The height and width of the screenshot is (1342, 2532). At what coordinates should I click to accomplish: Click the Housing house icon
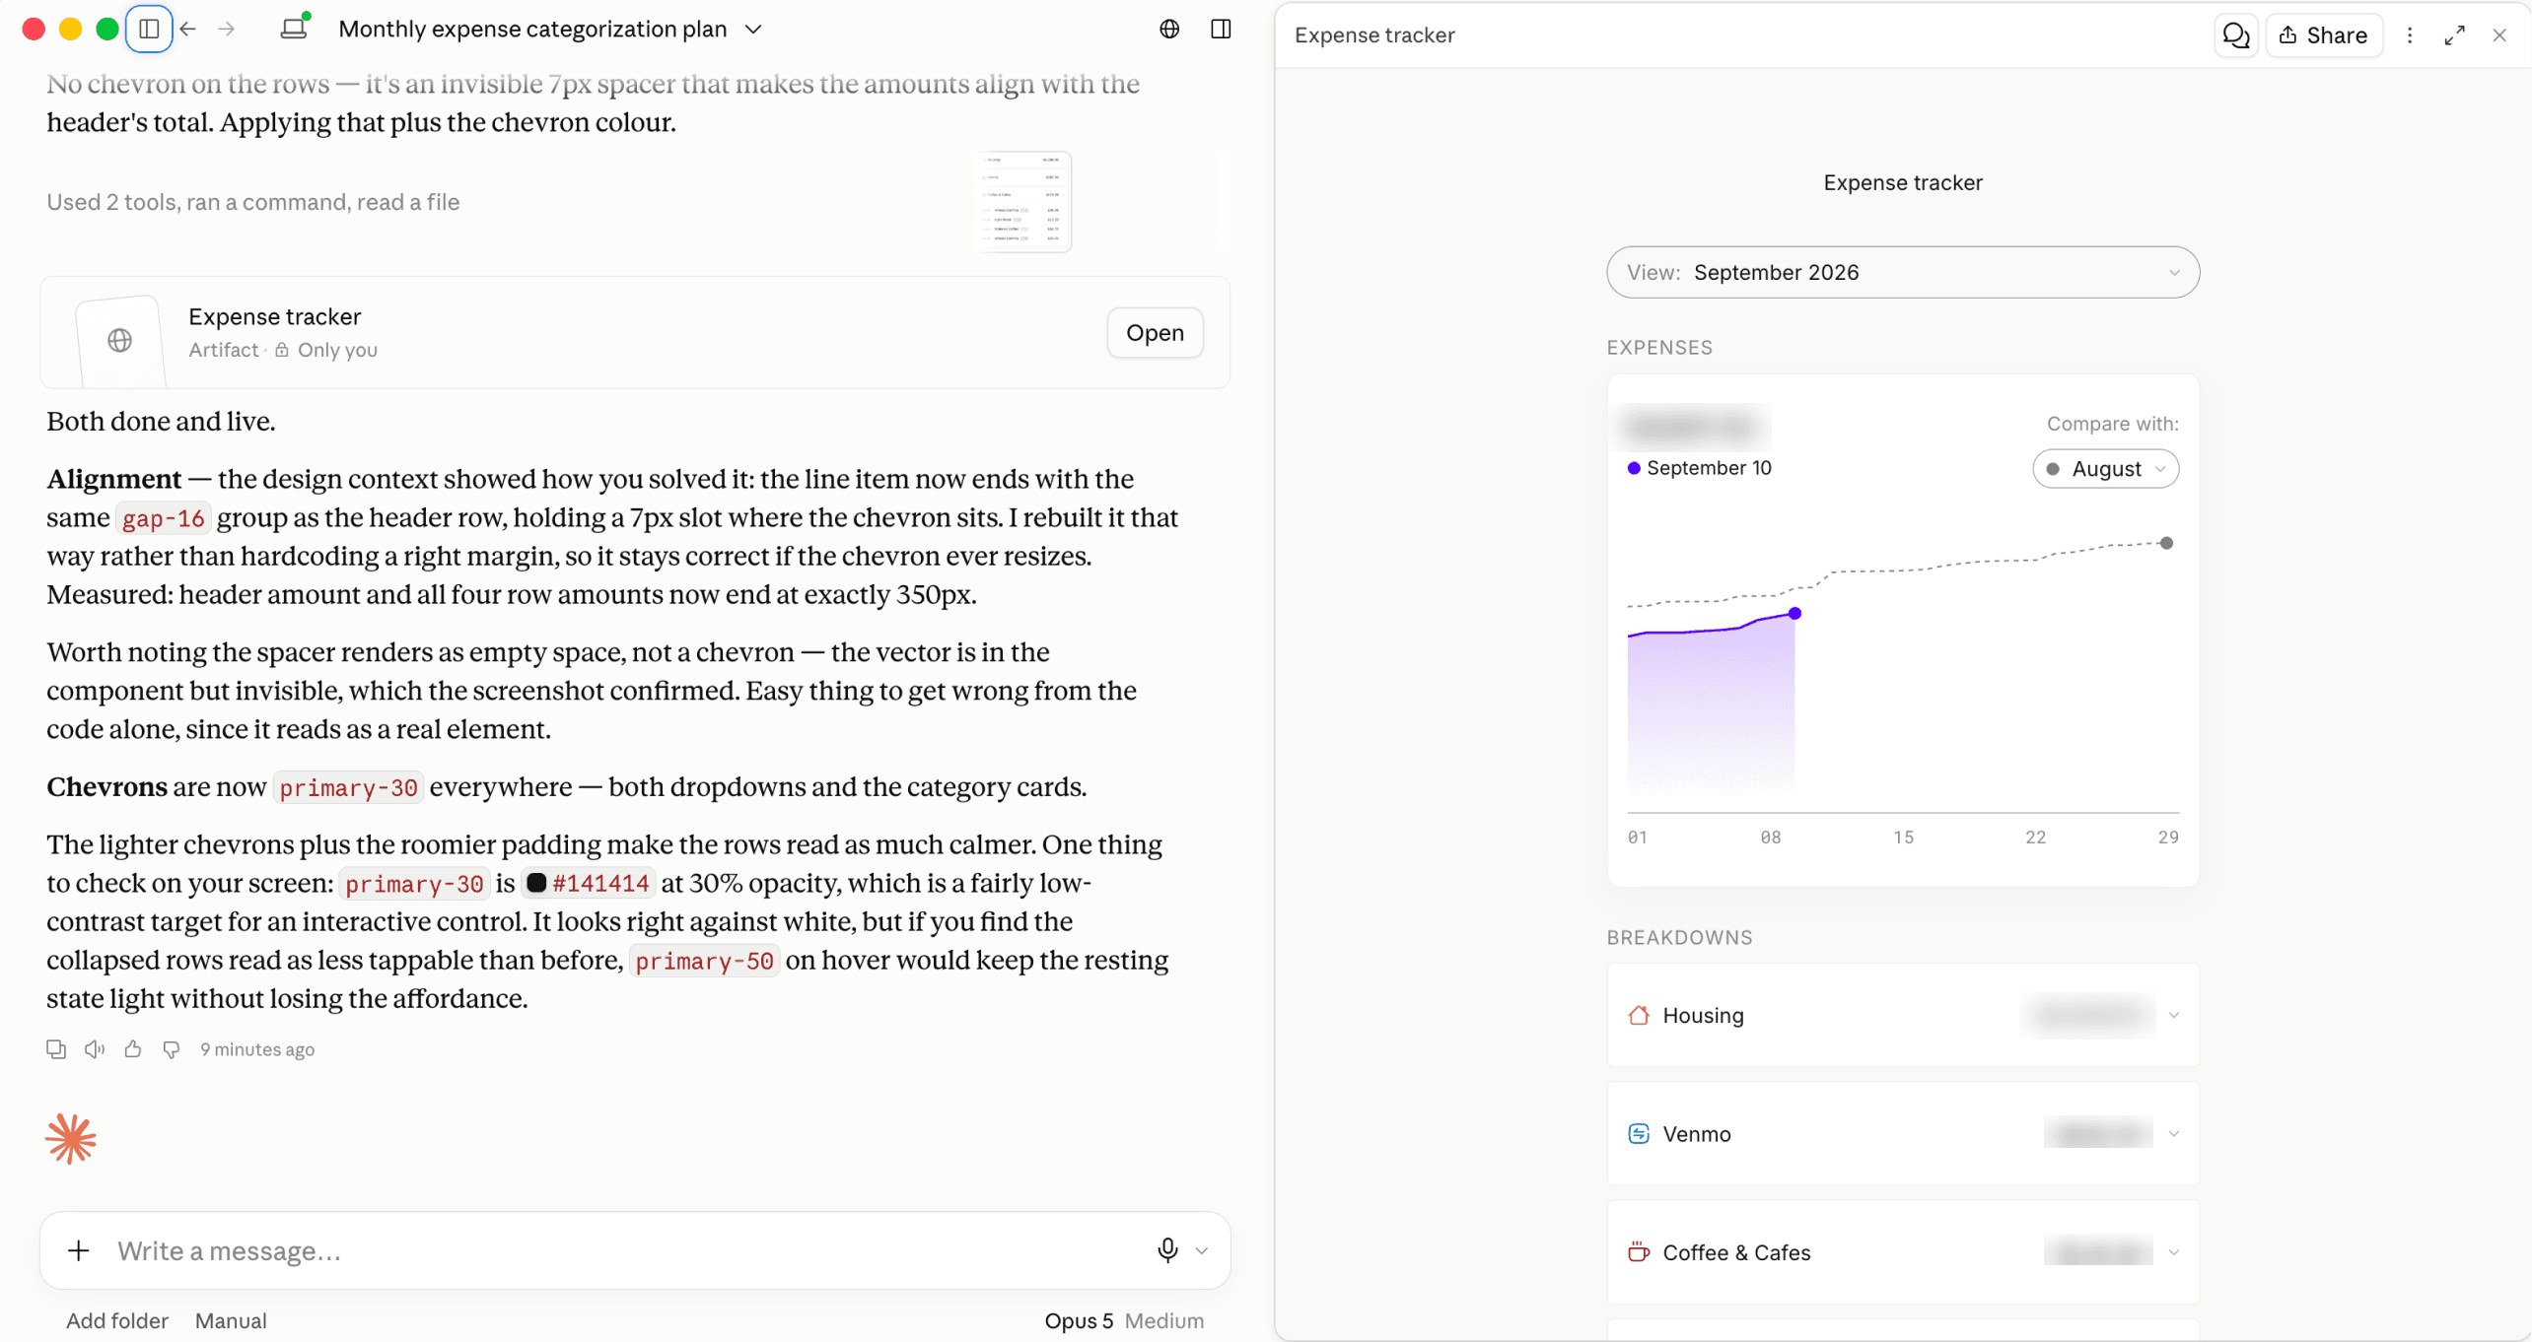click(x=1639, y=1015)
